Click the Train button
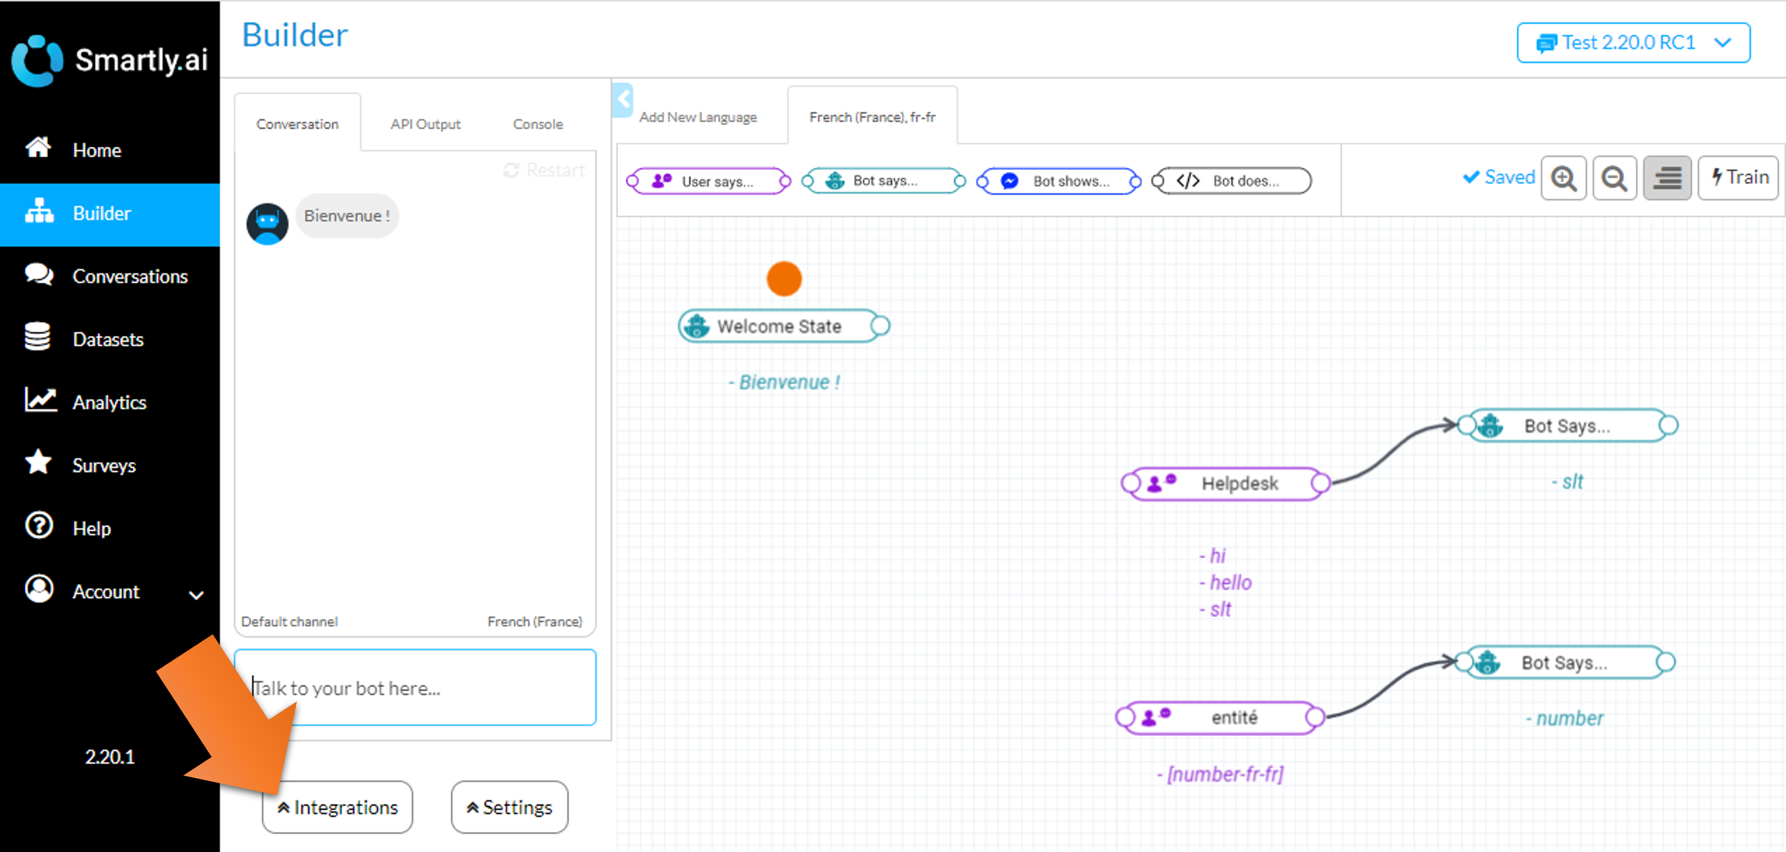 coord(1738,177)
